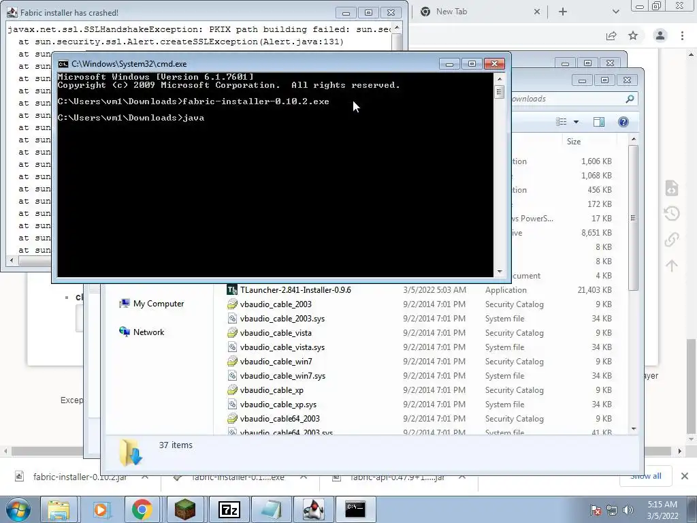
Task: Click the volume speaker tray icon
Action: [628, 510]
